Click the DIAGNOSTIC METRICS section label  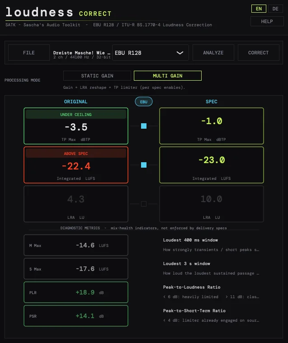click(x=80, y=228)
